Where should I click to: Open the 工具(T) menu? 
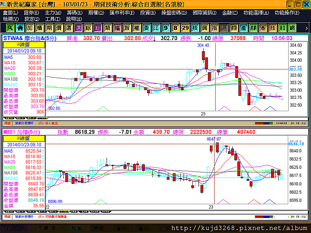click(x=52, y=19)
